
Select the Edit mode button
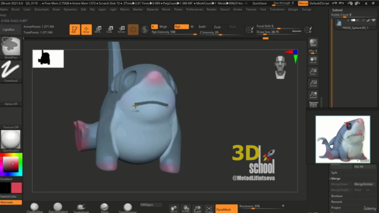75,30
